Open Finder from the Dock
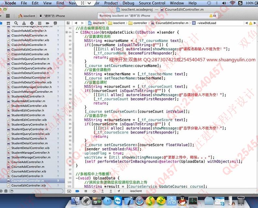258x208 pixels. pos(75,201)
